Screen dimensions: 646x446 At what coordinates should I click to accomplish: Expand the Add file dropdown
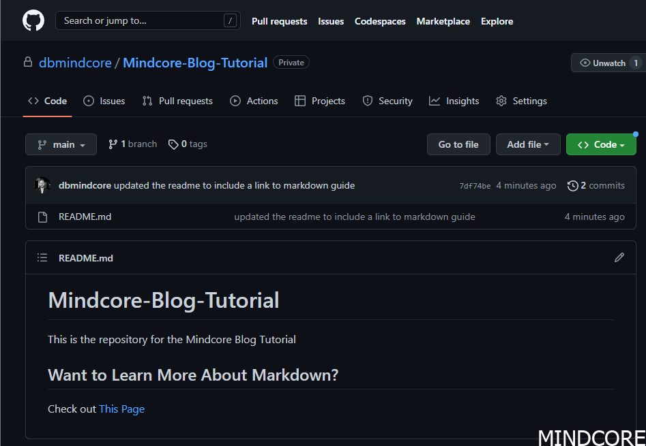point(528,144)
